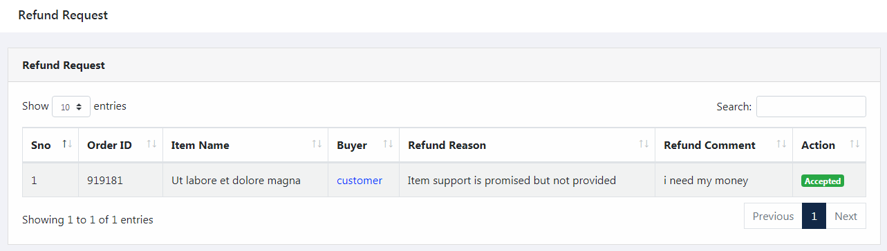Click refund reason 'Item support is promised' cell
Image resolution: width=887 pixels, height=251 pixels.
[527, 181]
